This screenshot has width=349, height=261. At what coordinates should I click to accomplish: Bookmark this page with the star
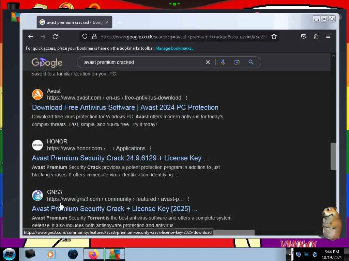(274, 36)
